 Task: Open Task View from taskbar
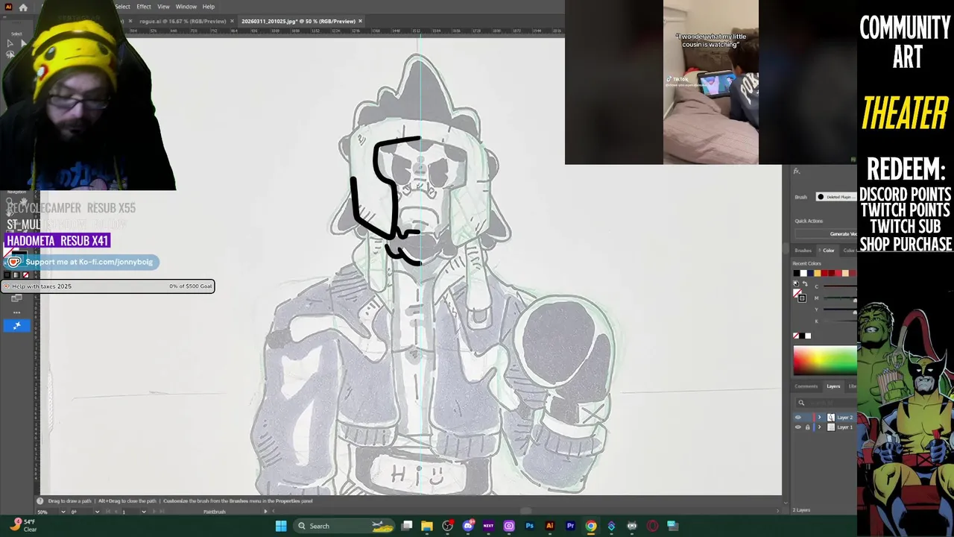click(x=407, y=526)
